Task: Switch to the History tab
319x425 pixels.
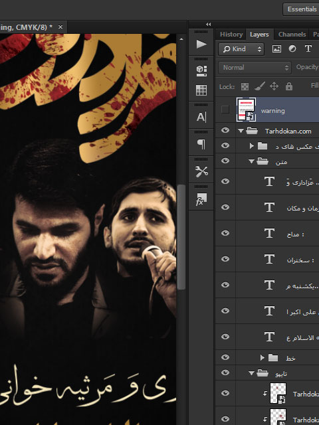Action: (231, 35)
